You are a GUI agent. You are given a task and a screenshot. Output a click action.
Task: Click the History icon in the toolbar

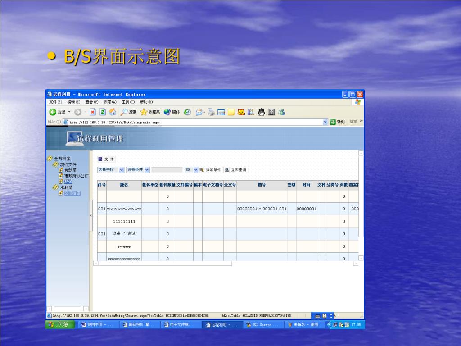click(187, 112)
